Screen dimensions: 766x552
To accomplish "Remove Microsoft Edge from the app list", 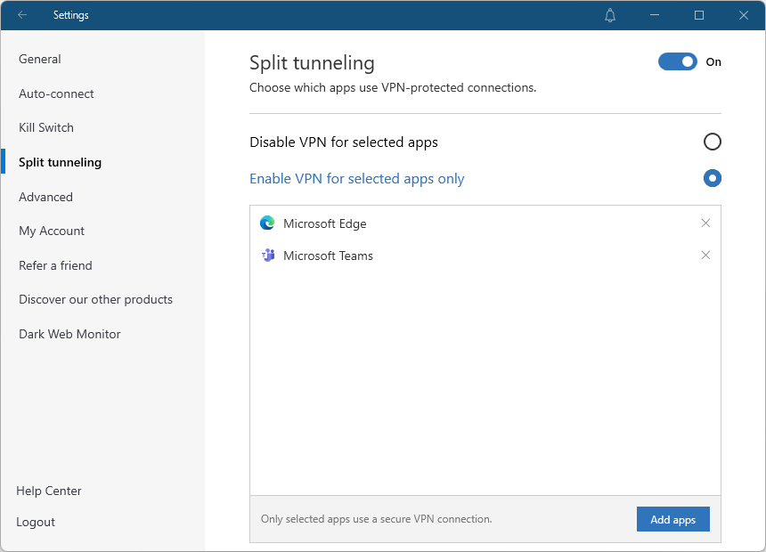I will tap(705, 223).
